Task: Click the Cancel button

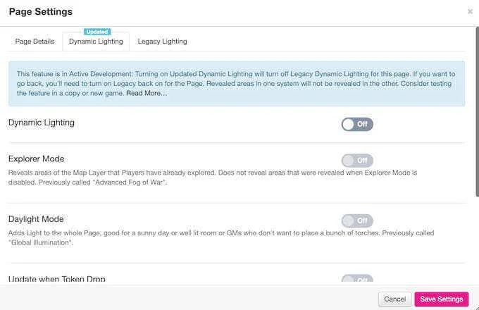Action: 394,299
